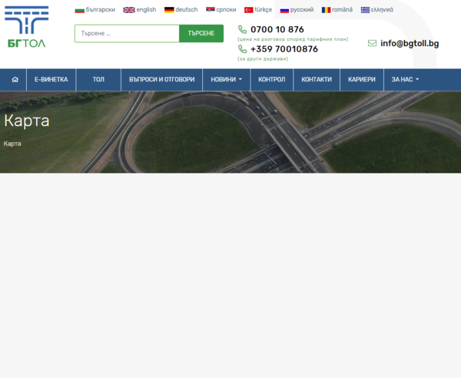Click the home icon in navigation bar
Screen dimensions: 461x378
(15, 79)
